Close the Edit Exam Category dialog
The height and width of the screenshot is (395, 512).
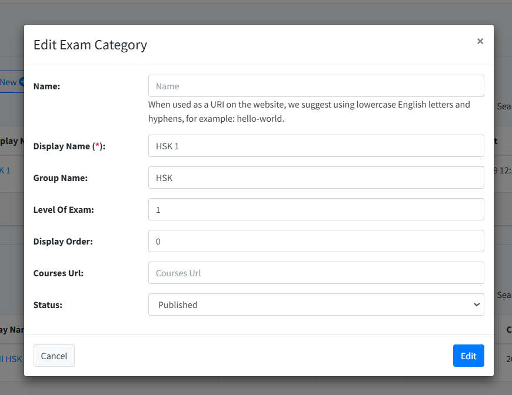pos(480,41)
